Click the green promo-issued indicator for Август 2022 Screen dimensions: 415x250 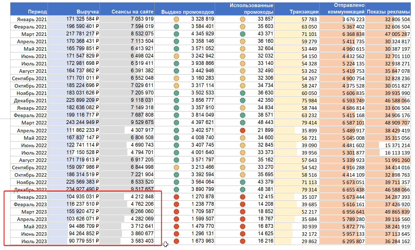click(x=176, y=160)
